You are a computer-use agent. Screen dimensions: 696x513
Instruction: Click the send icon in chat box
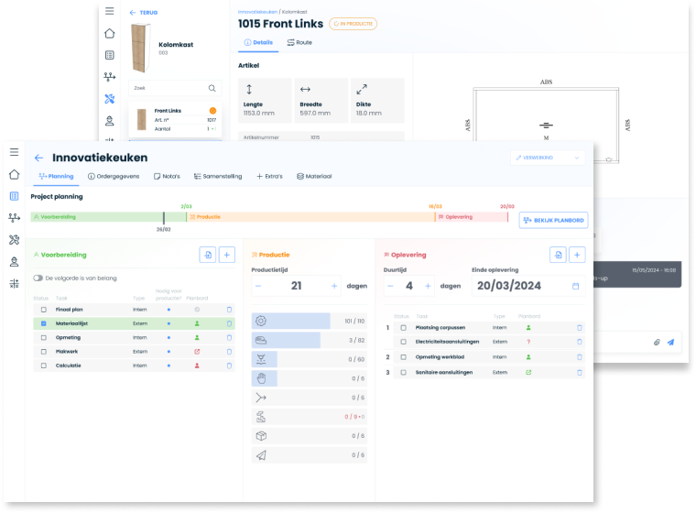coord(670,342)
